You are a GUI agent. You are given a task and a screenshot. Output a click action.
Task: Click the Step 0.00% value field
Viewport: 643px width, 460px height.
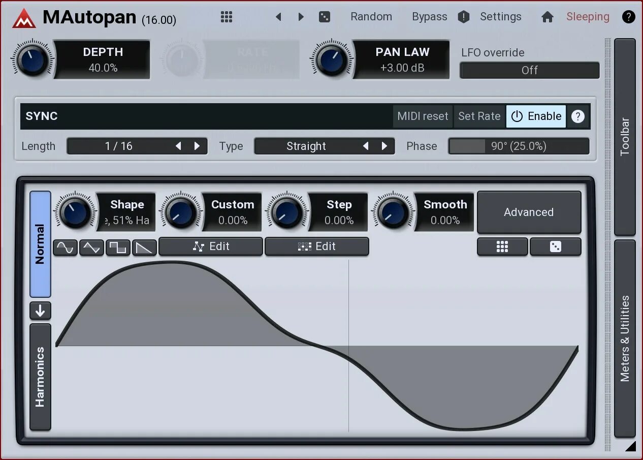[339, 212]
